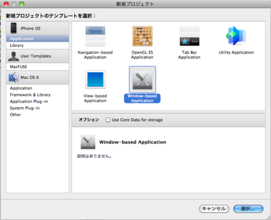Click the Tab Bar Application label
Screen dimensions: 271x220
(189, 55)
